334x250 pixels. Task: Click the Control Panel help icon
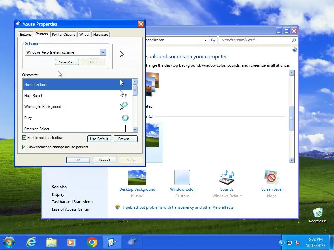[x=295, y=50]
